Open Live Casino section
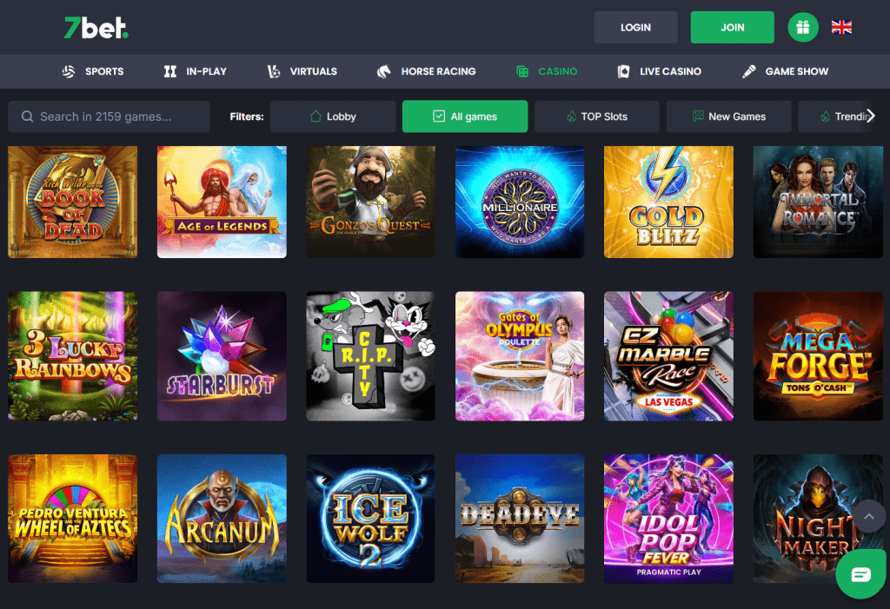 pos(659,71)
